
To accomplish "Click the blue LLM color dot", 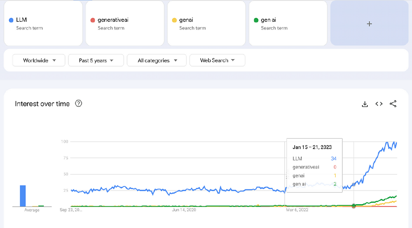I will tap(11, 20).
